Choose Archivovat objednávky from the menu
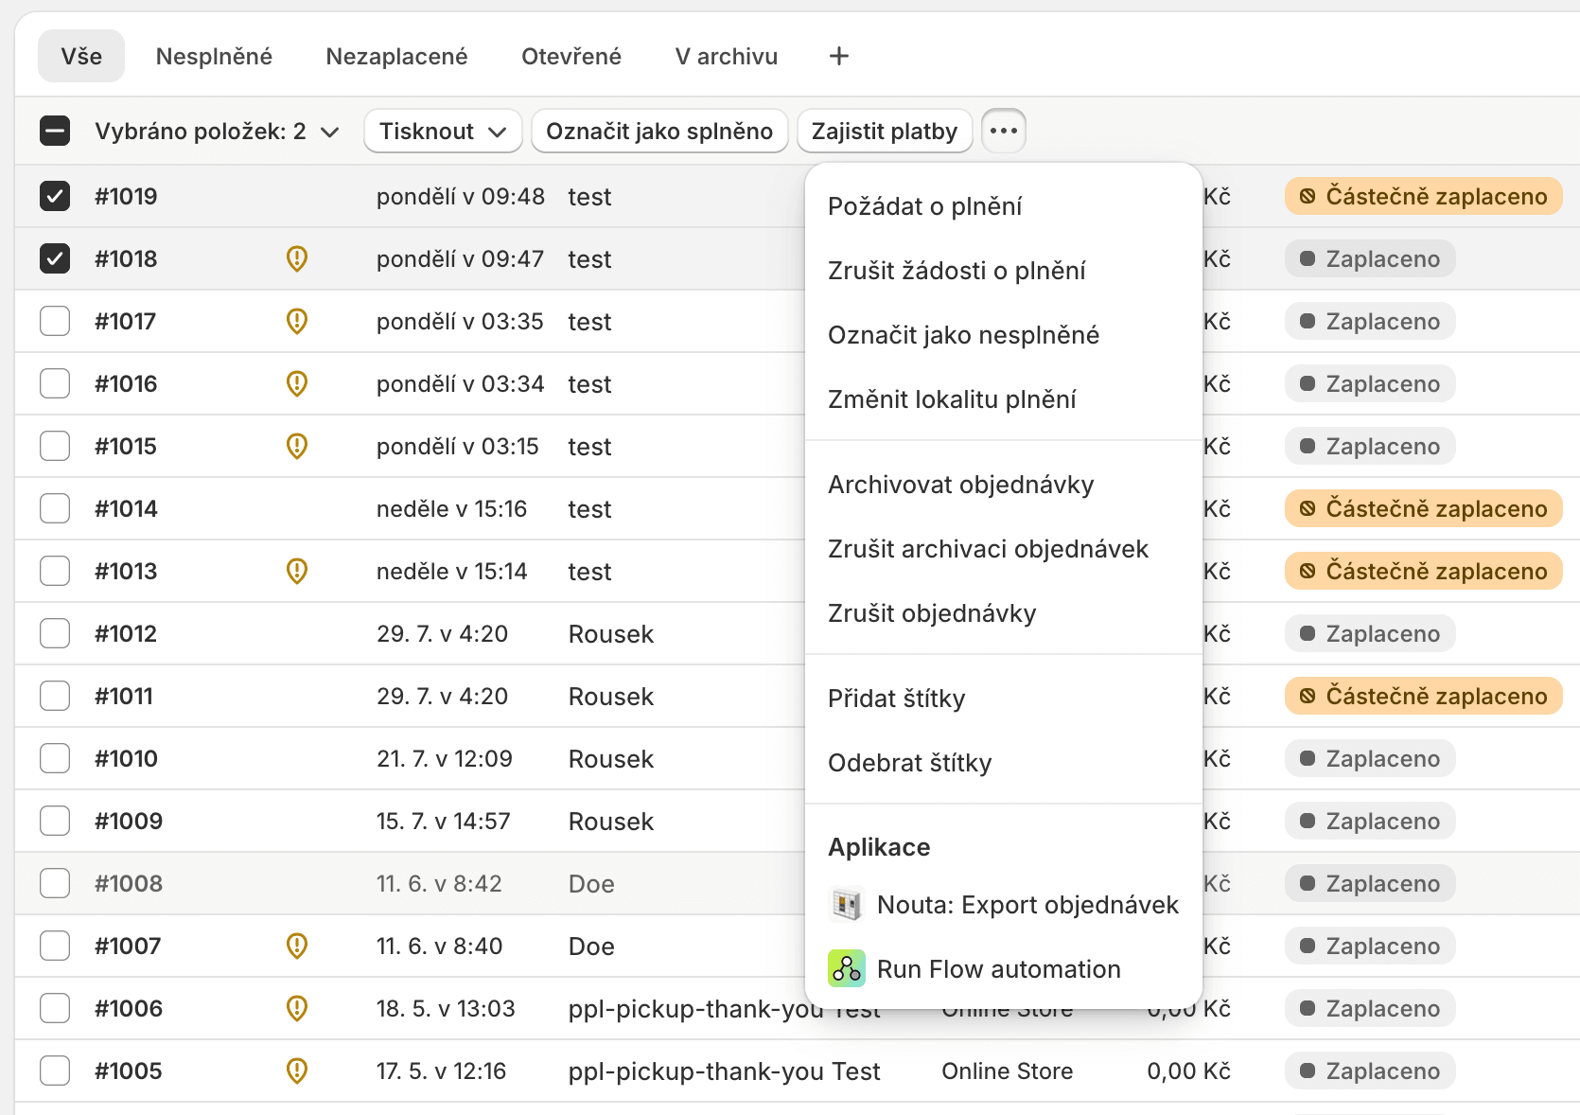This screenshot has width=1580, height=1115. click(x=959, y=484)
